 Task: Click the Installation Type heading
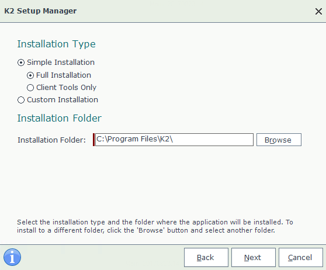[x=56, y=44]
